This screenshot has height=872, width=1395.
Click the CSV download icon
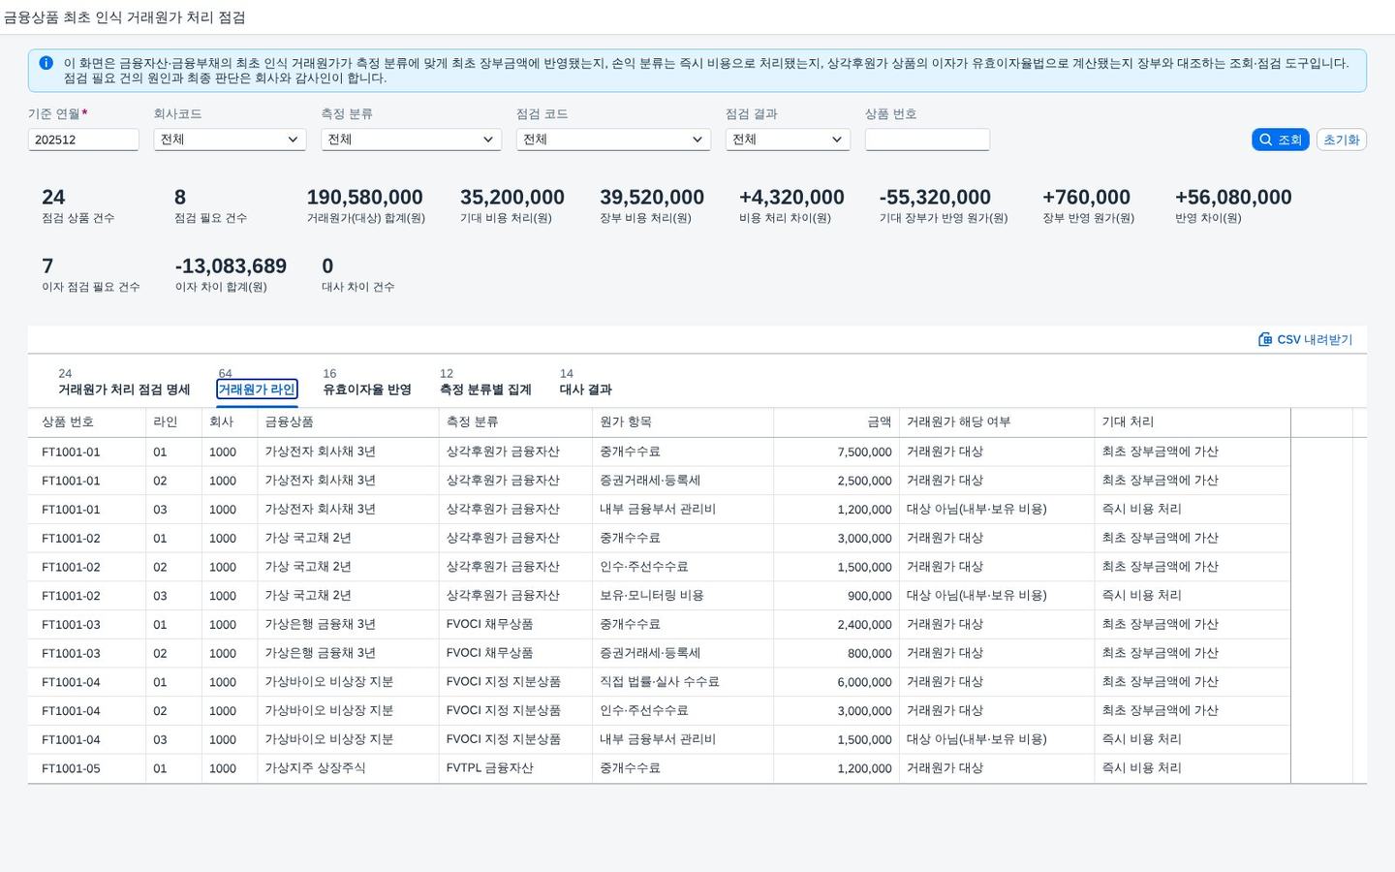coord(1265,339)
